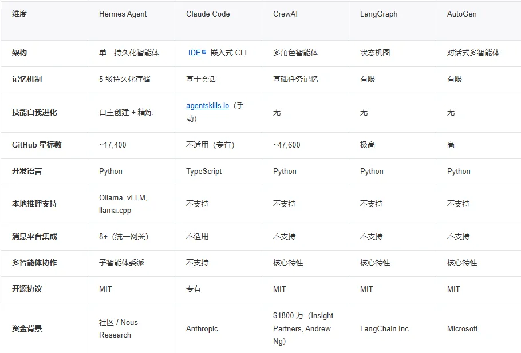Select the 嵌入式 CLI text

(x=228, y=53)
